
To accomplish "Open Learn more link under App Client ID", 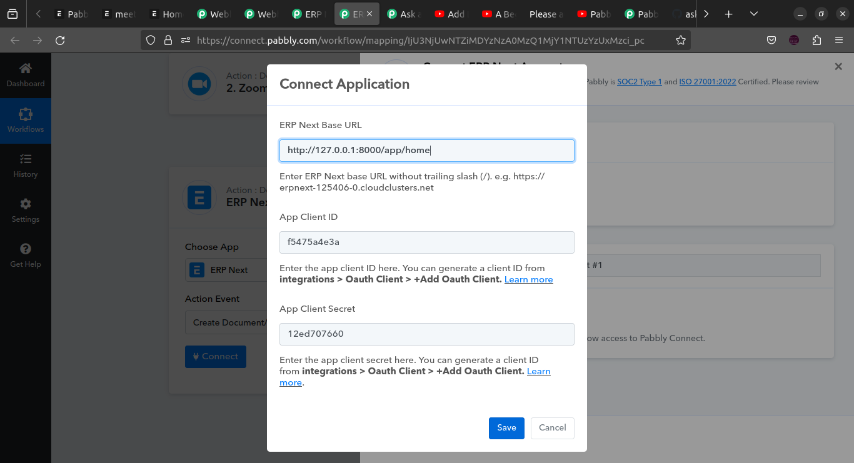I will 529,279.
